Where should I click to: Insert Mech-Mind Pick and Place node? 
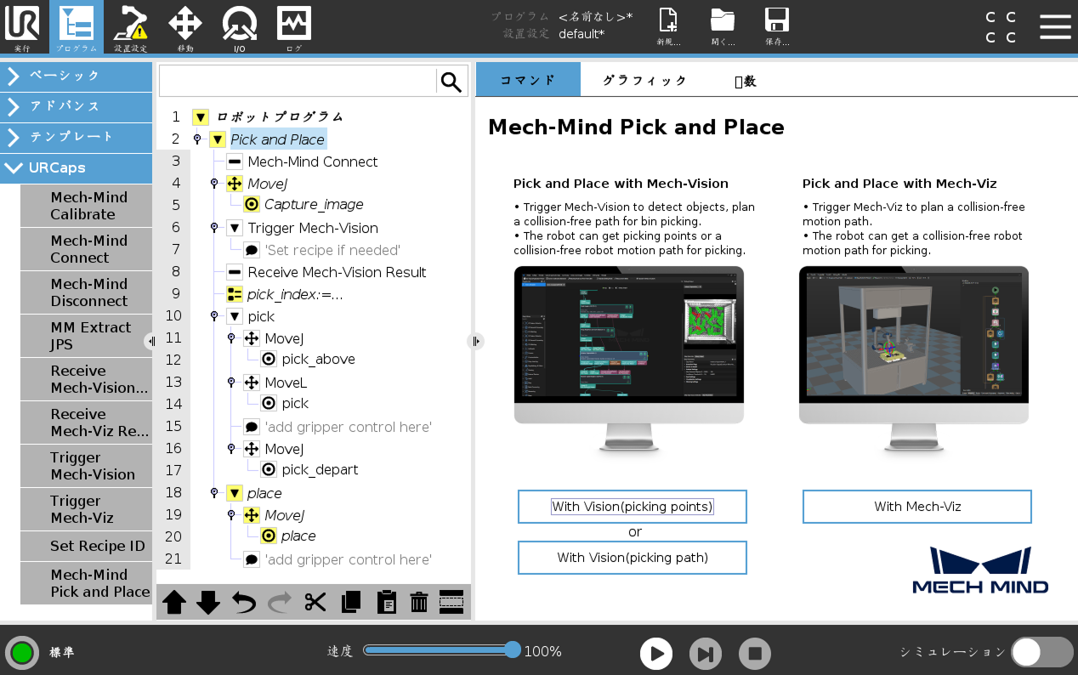(86, 583)
